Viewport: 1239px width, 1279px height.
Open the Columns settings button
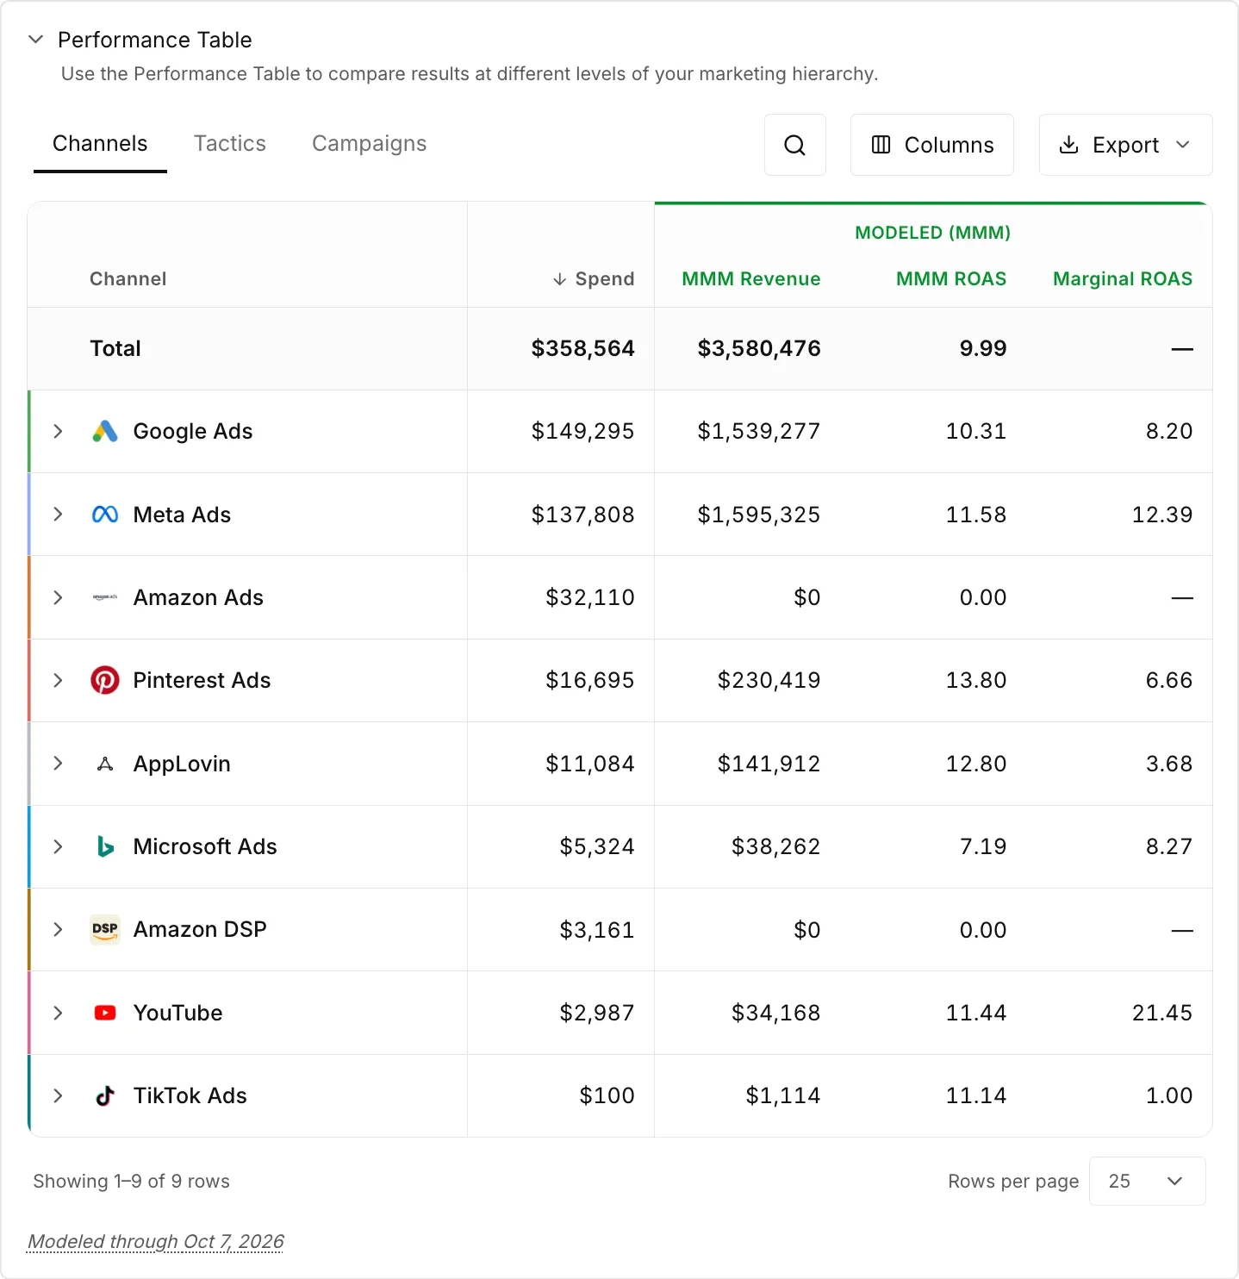pos(932,145)
